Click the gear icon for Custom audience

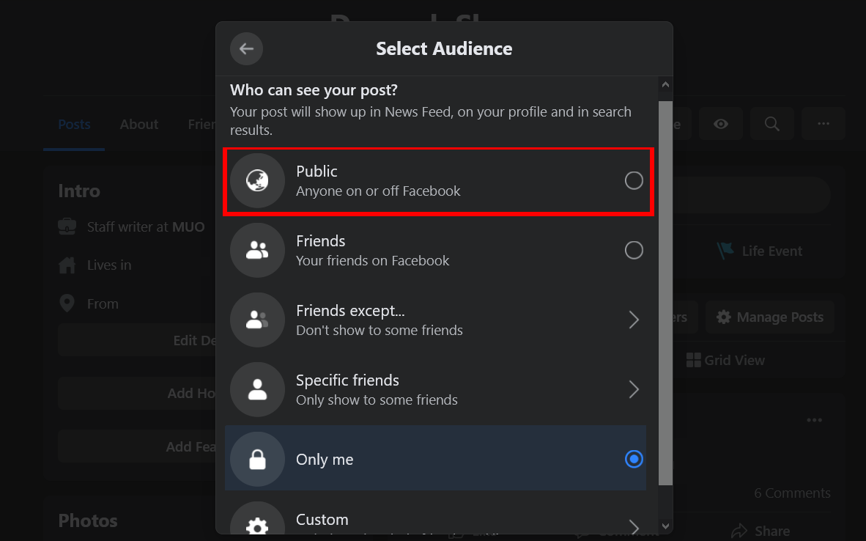click(257, 522)
